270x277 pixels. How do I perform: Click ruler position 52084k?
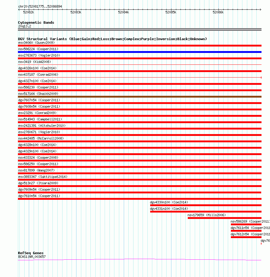click(x=123, y=12)
